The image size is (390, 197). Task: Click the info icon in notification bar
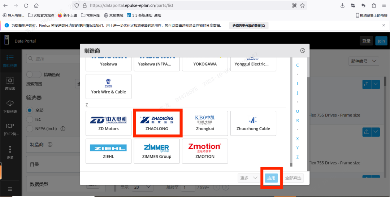tap(7, 25)
